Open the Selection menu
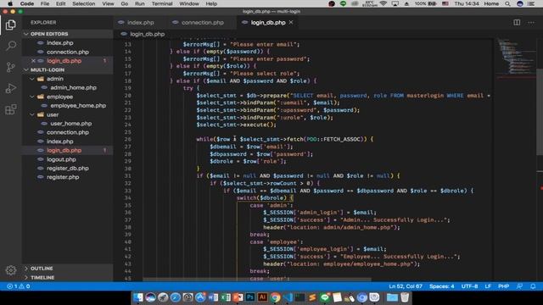Image resolution: width=543 pixels, height=305 pixels. (x=84, y=3)
